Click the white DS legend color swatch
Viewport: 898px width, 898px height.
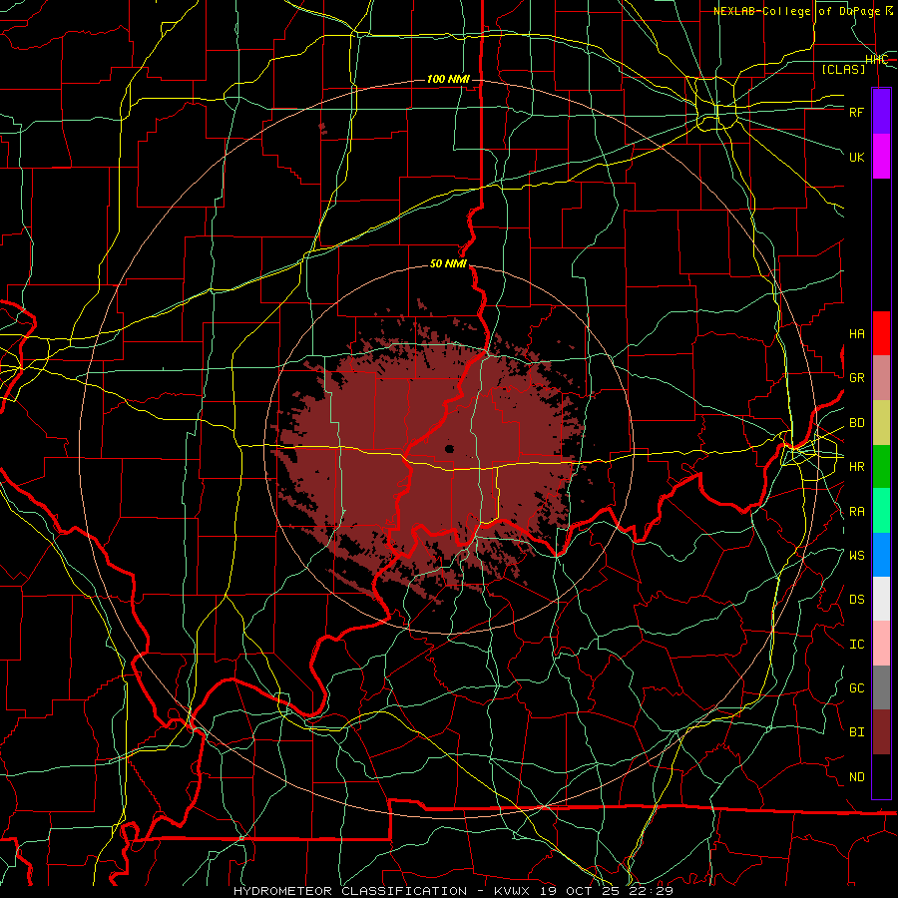tap(881, 599)
